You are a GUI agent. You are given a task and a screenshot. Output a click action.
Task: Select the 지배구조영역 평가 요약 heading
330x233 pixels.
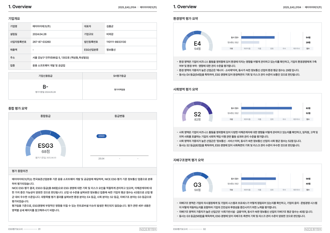coord(188,160)
